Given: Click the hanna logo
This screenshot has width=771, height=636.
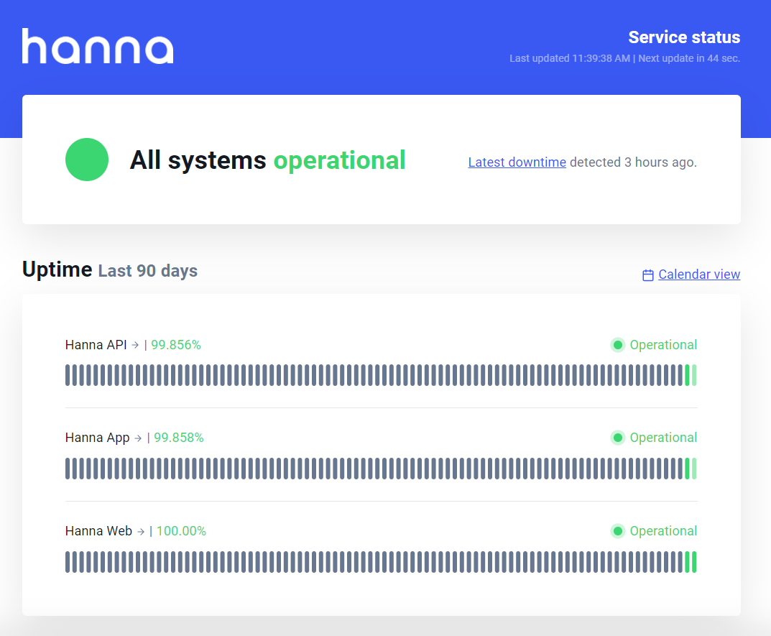Looking at the screenshot, I should (98, 46).
